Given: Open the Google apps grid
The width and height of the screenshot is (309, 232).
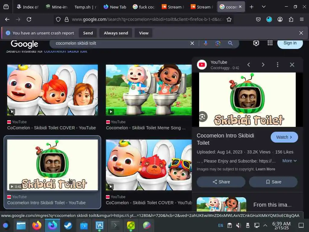Looking at the screenshot, I should pos(270,43).
